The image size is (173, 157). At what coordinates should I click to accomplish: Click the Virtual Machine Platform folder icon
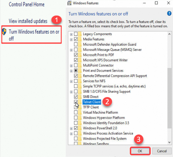point(80,113)
